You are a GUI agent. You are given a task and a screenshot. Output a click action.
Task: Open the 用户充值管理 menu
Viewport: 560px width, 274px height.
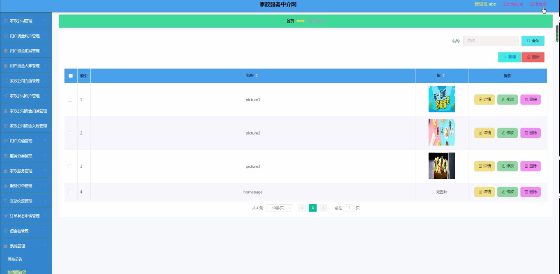(x=26, y=141)
